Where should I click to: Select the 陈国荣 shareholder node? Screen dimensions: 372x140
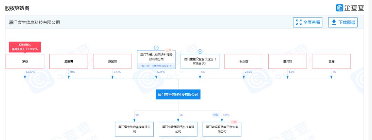tap(112, 61)
